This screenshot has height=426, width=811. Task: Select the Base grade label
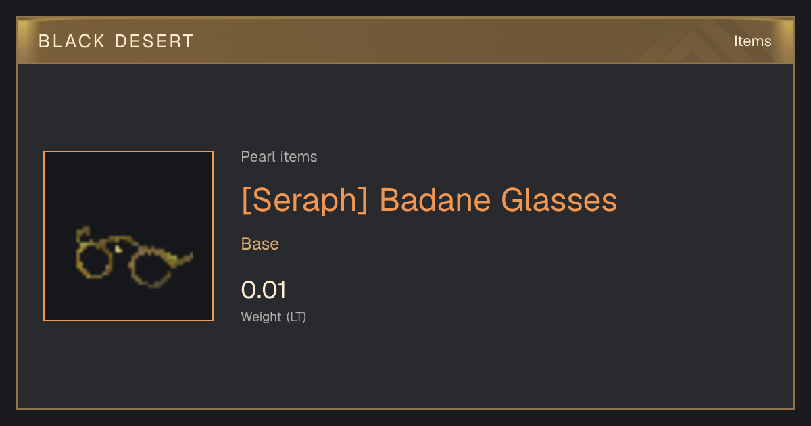[260, 244]
